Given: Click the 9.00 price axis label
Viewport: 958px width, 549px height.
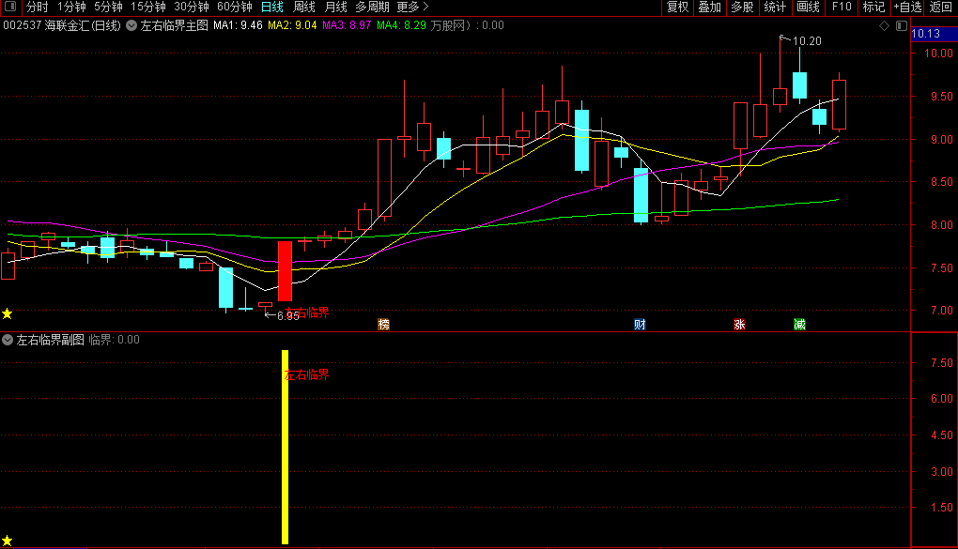Looking at the screenshot, I should [941, 140].
